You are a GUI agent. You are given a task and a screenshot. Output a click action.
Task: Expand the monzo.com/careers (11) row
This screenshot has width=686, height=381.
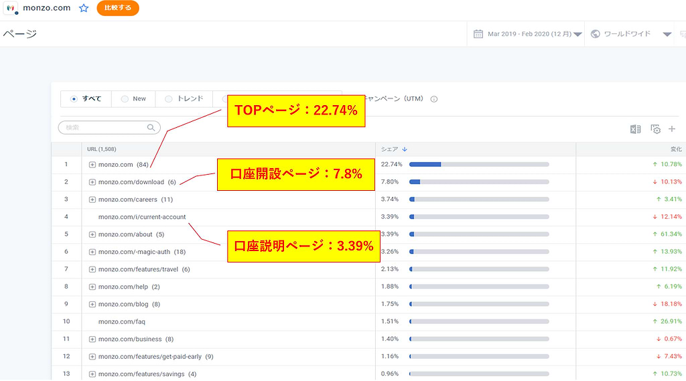pos(92,200)
